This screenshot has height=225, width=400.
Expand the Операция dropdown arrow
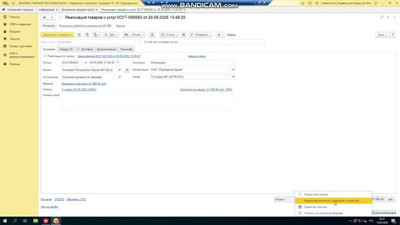(x=233, y=62)
